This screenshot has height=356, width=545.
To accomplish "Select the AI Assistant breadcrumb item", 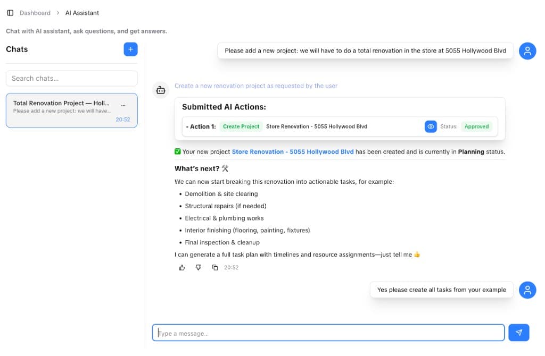I will tap(82, 12).
